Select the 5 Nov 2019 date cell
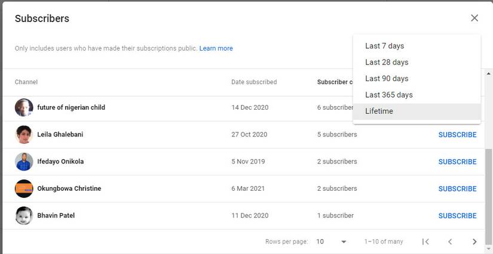Viewport: 493px width, 254px height. pyautogui.click(x=248, y=162)
